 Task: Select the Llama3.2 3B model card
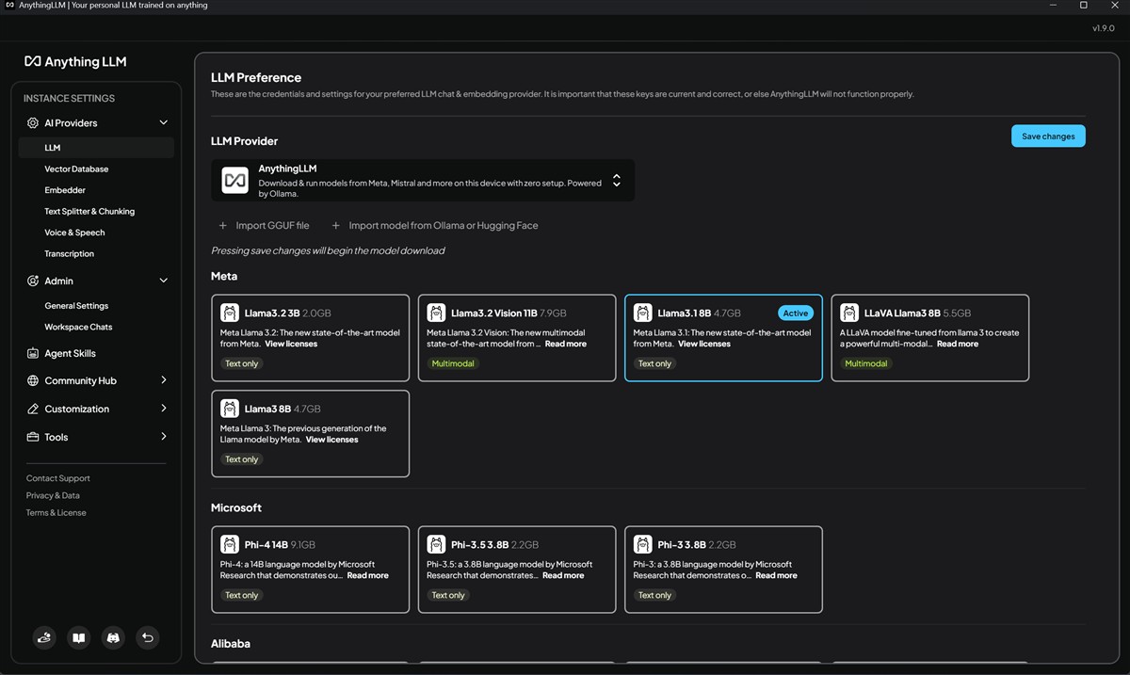[x=310, y=338]
